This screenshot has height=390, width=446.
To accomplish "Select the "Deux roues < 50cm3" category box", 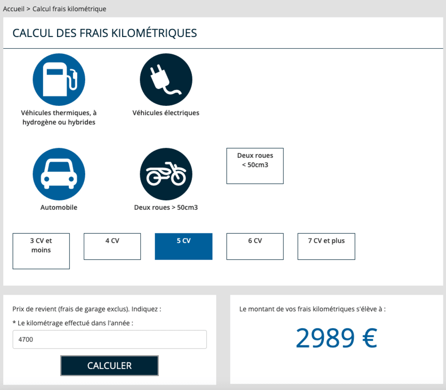I will click(255, 166).
